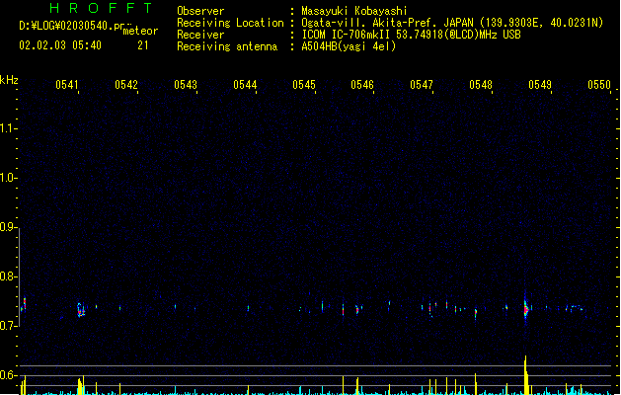Click the 0.8 kHz frequency label
Image resolution: width=621 pixels, height=395 pixels.
(x=8, y=276)
